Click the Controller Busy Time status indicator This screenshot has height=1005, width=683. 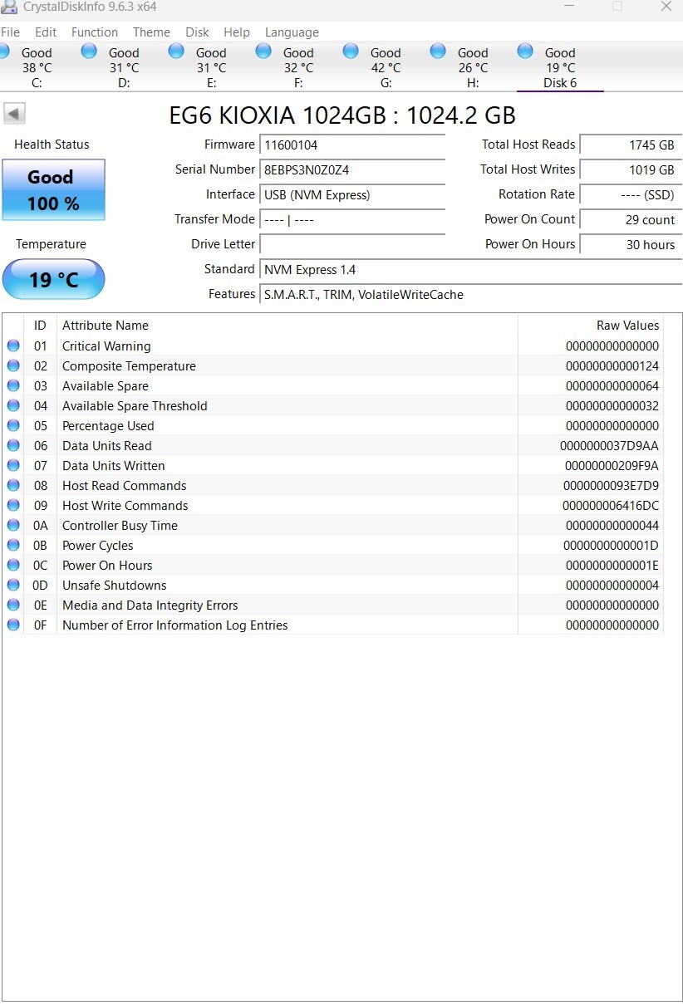coord(13,525)
